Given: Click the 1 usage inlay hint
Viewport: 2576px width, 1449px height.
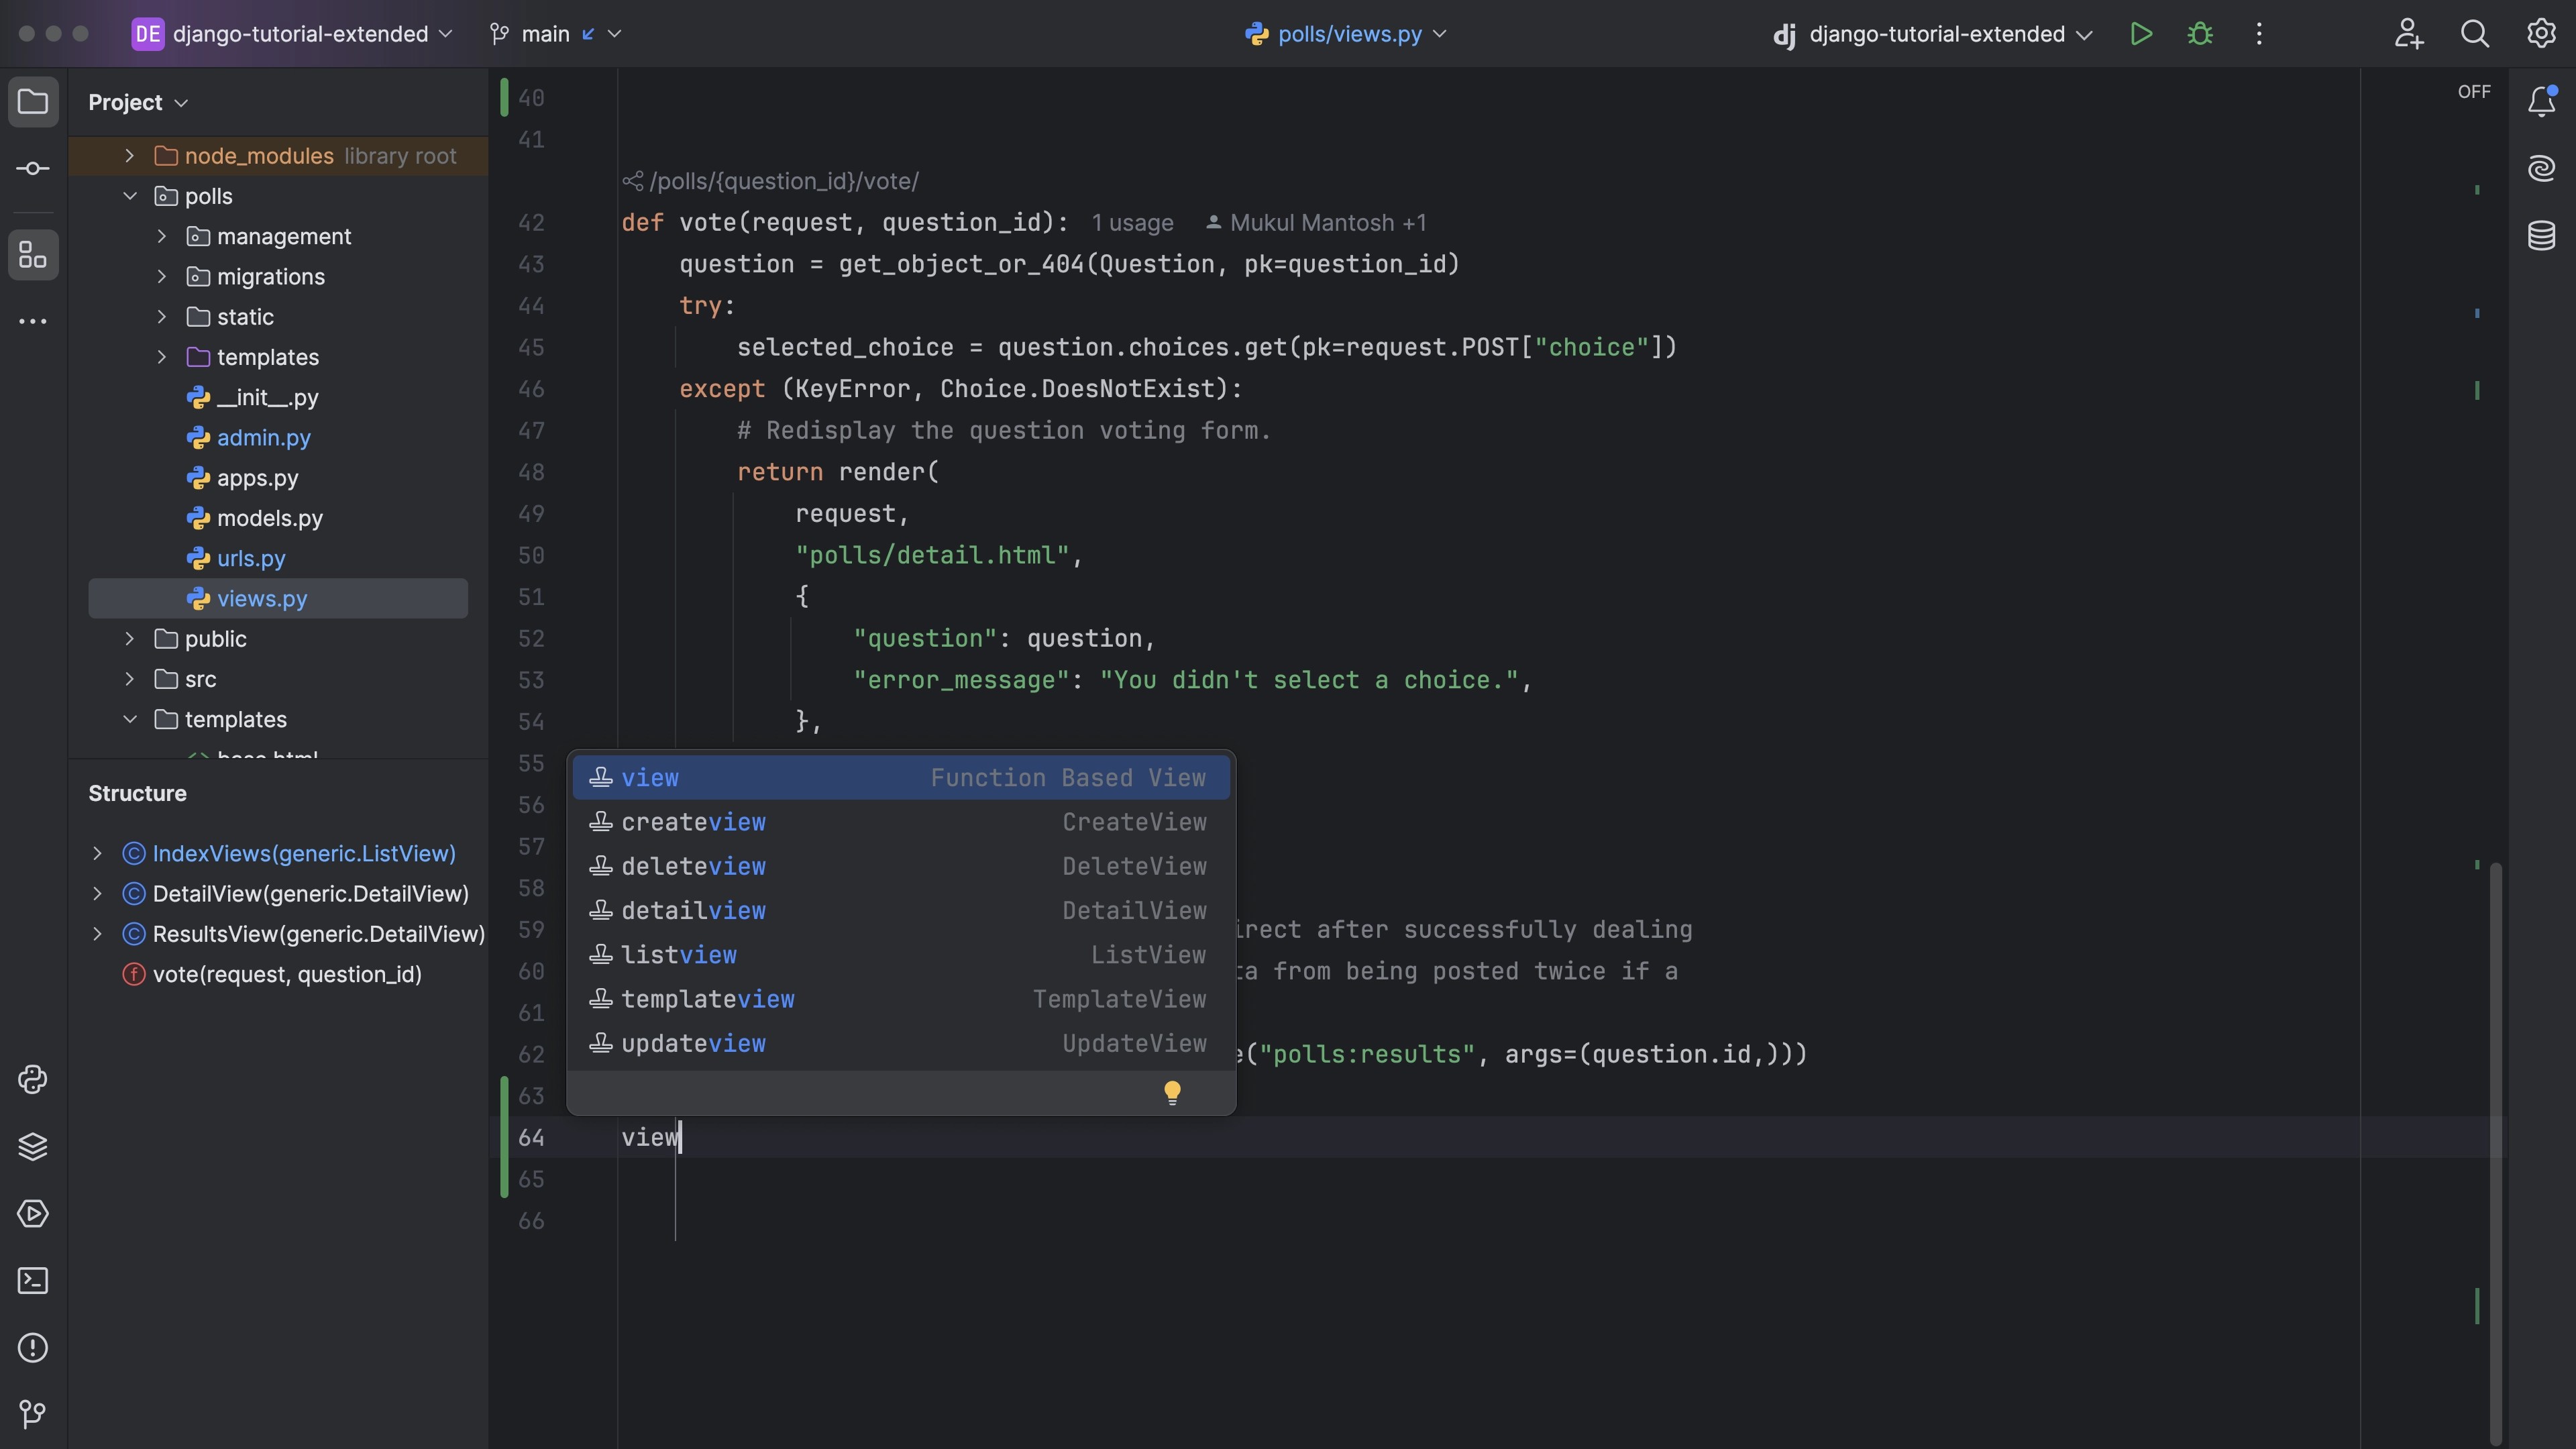Looking at the screenshot, I should point(1132,223).
